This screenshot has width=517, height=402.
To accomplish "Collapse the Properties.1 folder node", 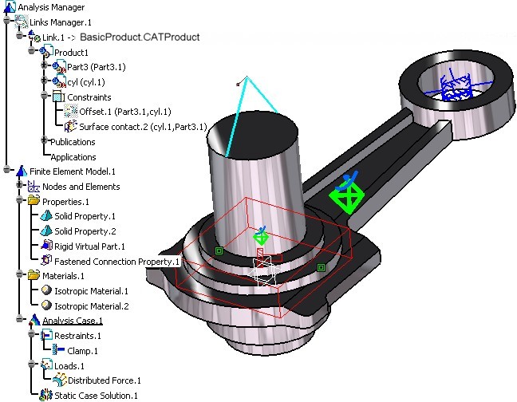I will pos(20,201).
